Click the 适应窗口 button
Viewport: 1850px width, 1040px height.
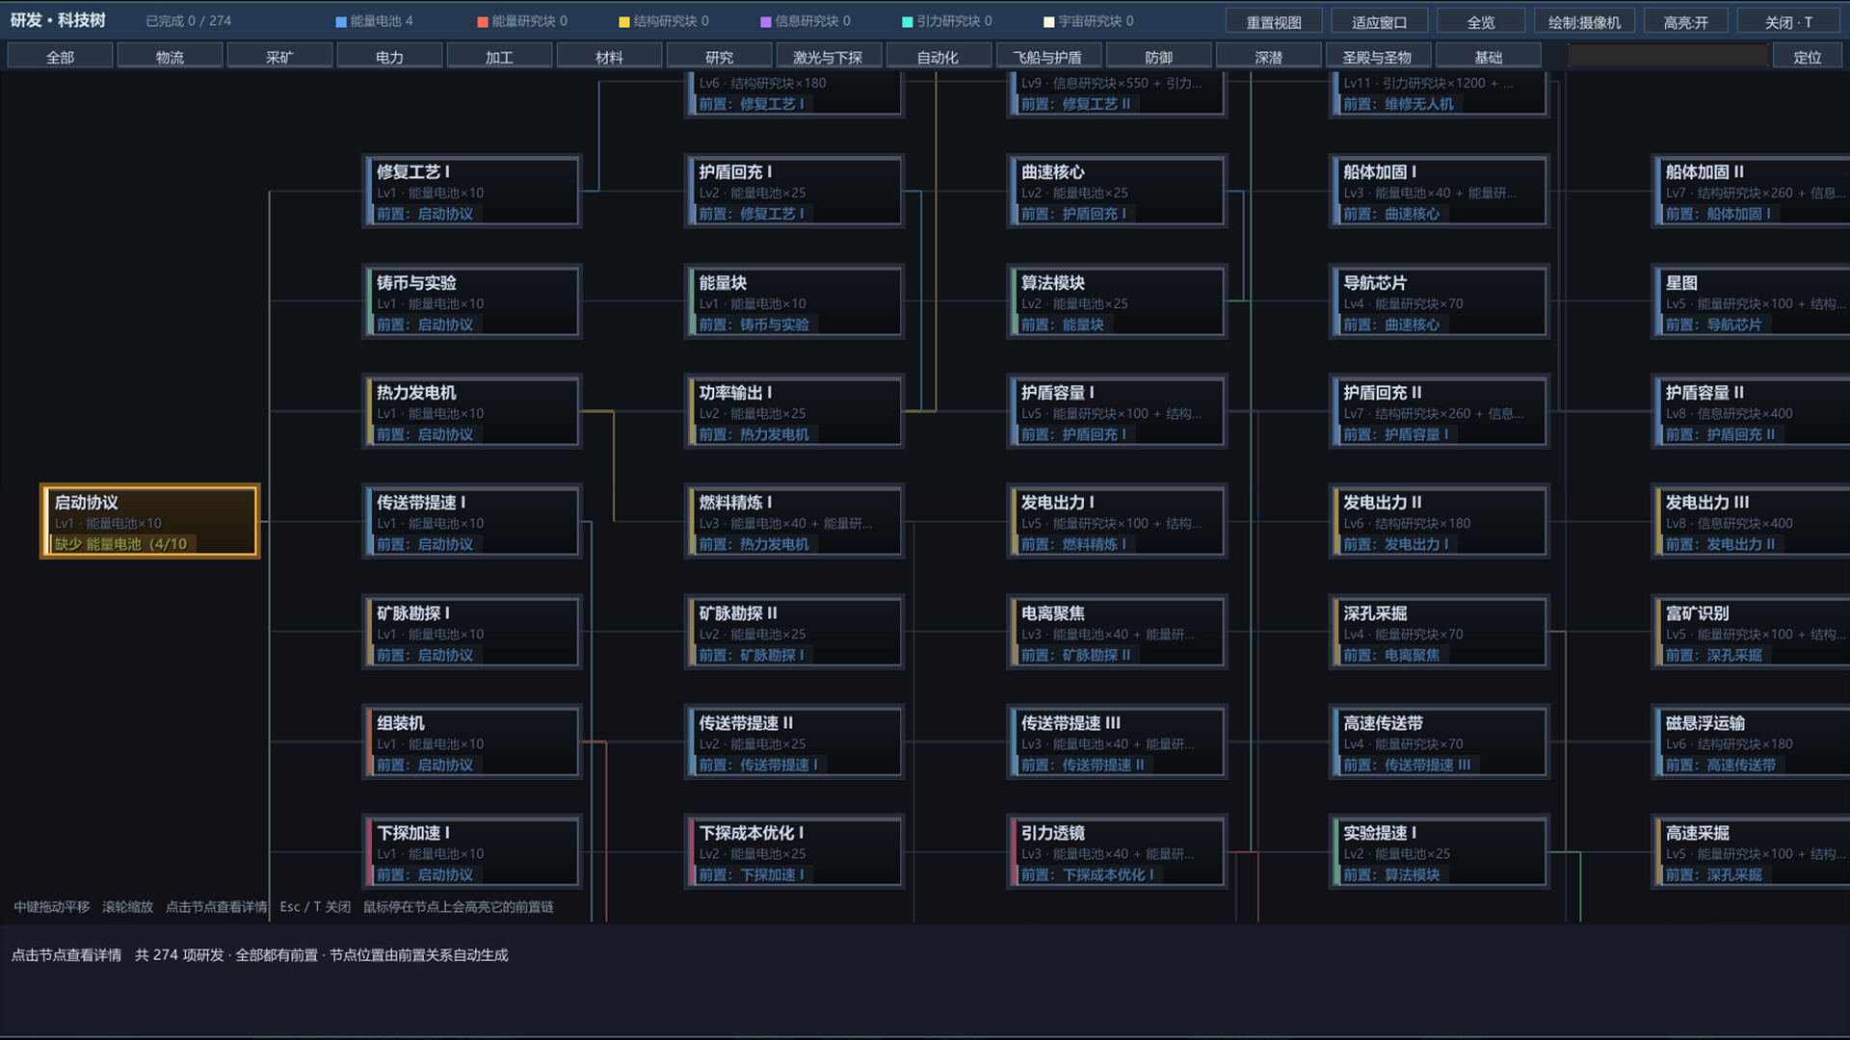point(1379,21)
